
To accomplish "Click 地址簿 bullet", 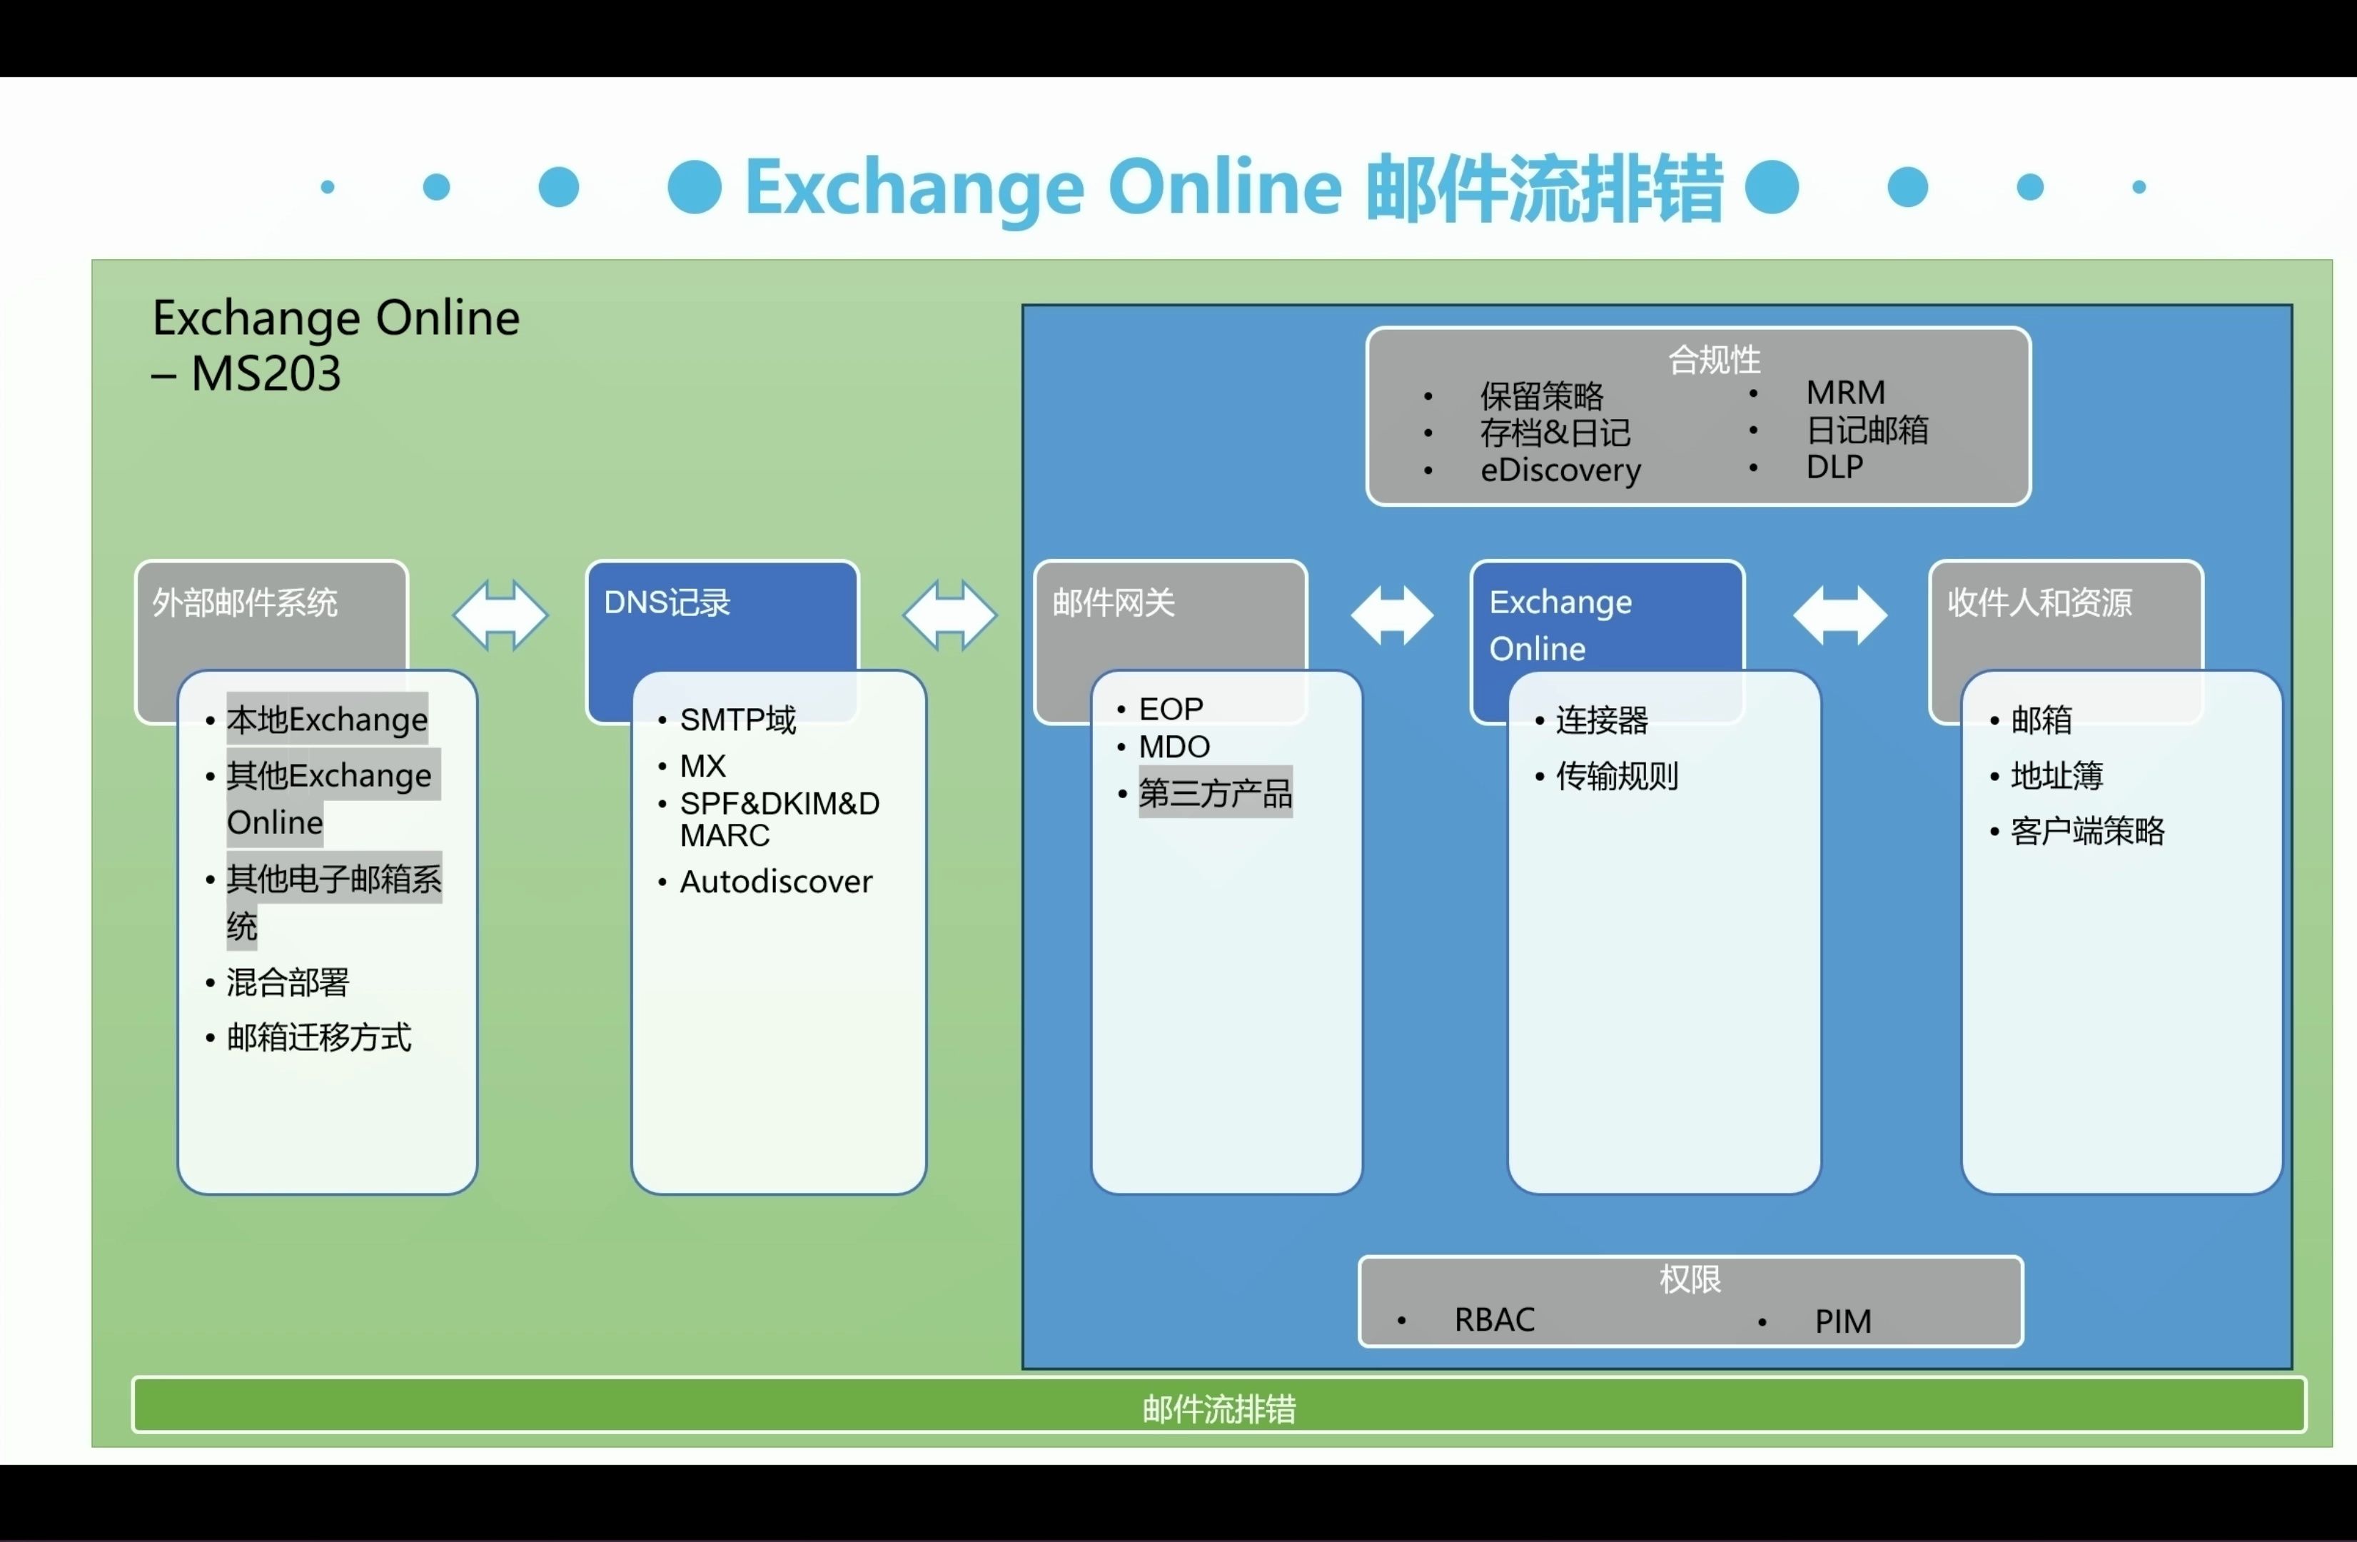I will pyautogui.click(x=2056, y=775).
